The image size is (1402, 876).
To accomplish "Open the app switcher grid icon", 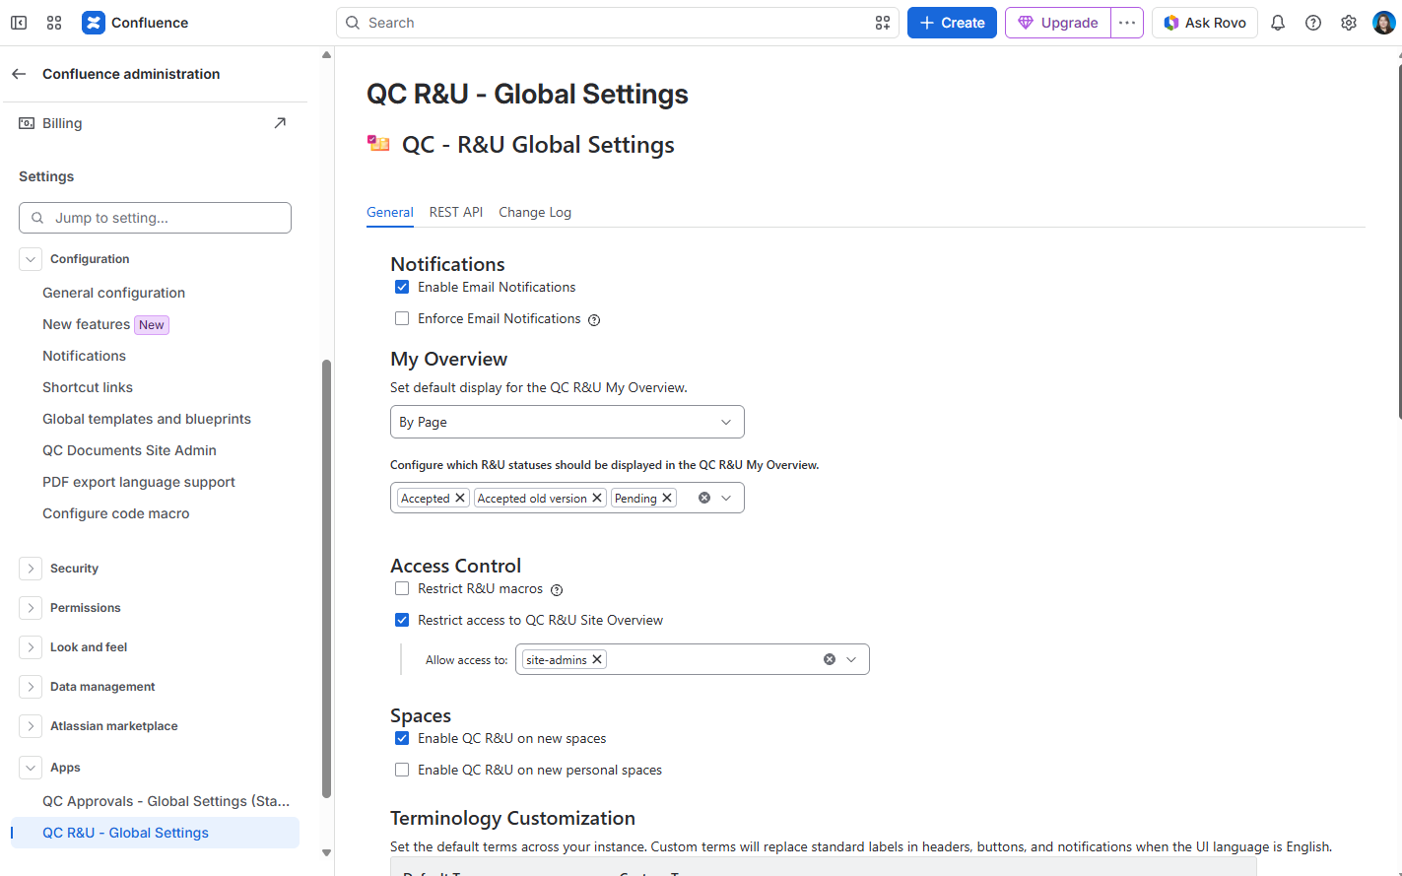I will [x=54, y=23].
